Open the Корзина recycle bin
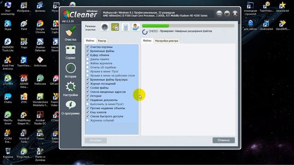This screenshot has height=165, width=294. (8, 153)
